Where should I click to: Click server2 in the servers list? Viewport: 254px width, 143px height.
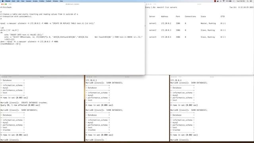(152, 30)
